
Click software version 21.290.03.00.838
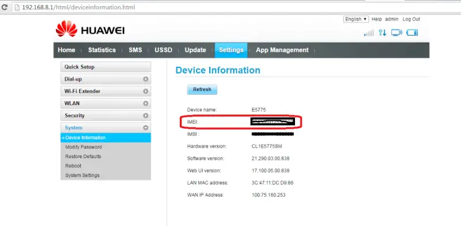click(x=270, y=159)
